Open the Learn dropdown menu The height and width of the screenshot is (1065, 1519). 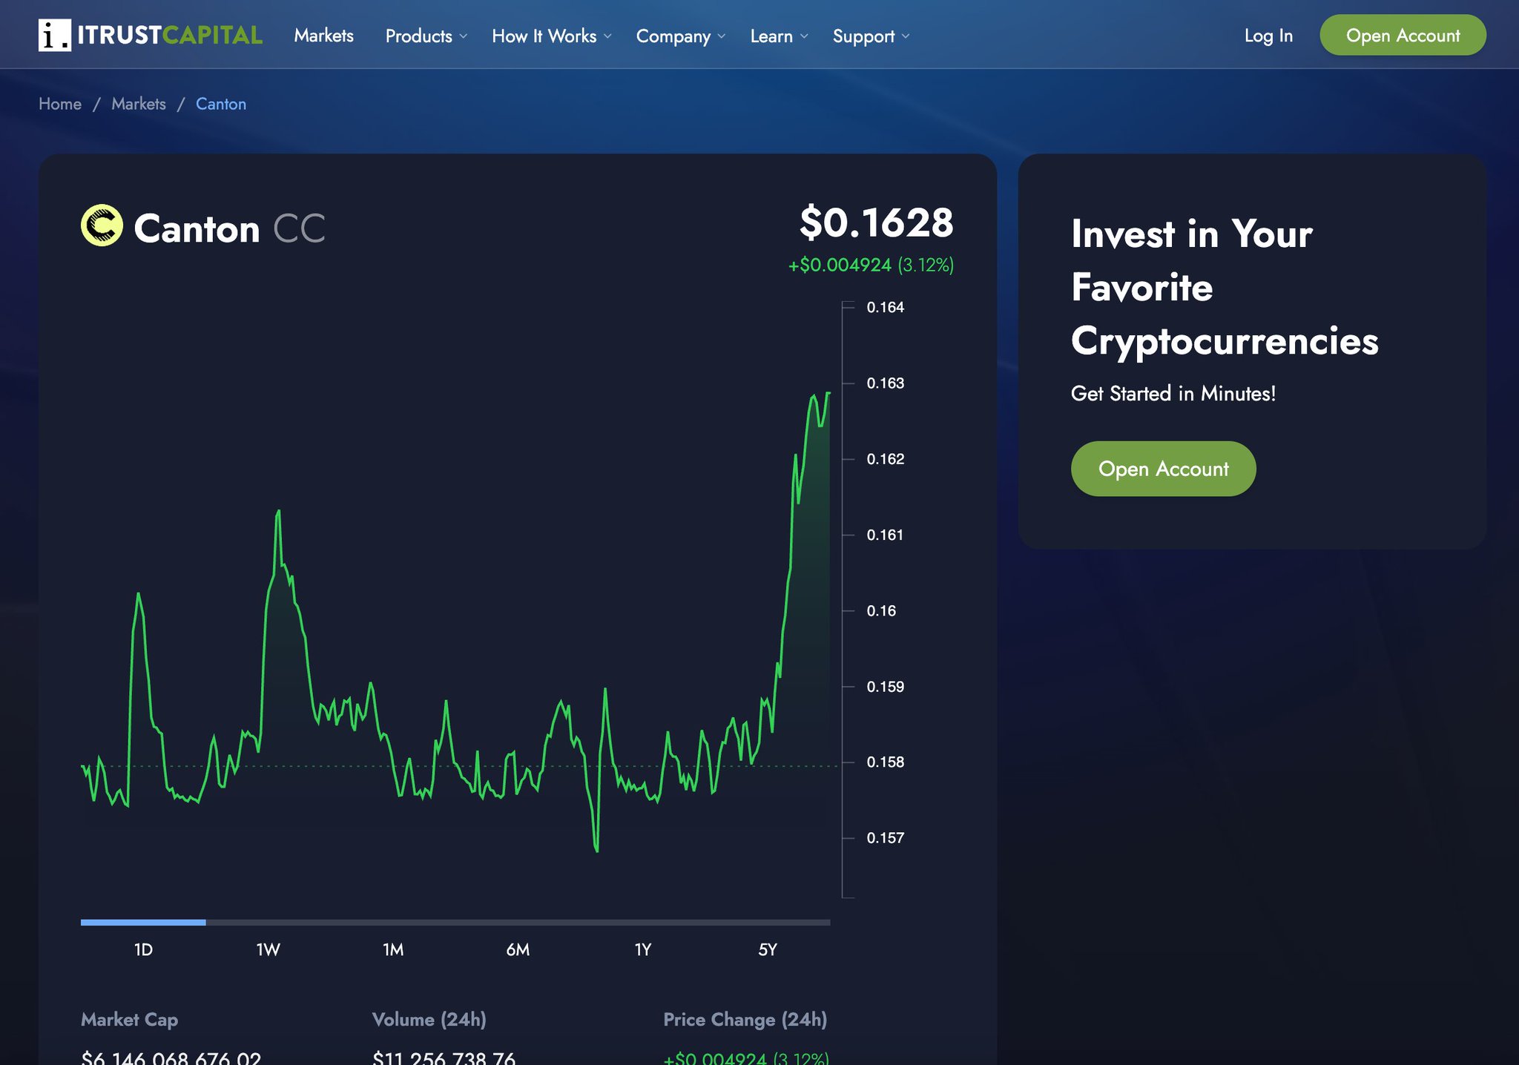pyautogui.click(x=778, y=36)
